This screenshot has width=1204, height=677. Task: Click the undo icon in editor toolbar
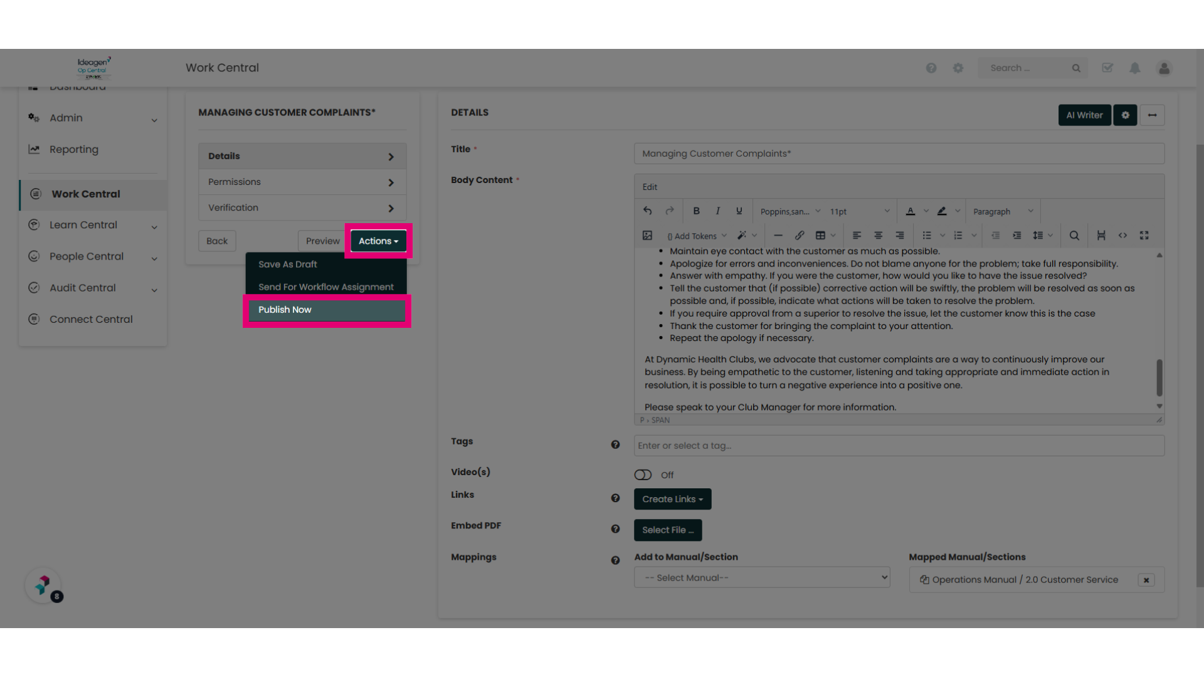648,211
